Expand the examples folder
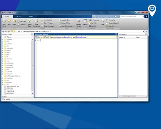This screenshot has height=129, width=161. pos(3,48)
